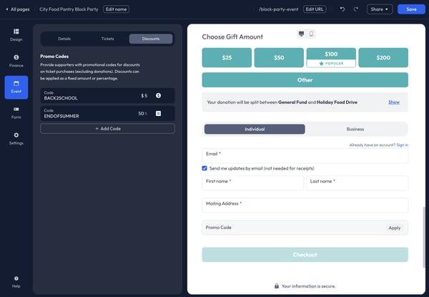Click the City Food Pantry Block Party title
Screen dimensions: 429x297
[69, 9]
